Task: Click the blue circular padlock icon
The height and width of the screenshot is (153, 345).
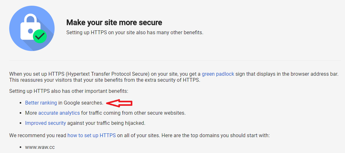Action: pyautogui.click(x=32, y=28)
